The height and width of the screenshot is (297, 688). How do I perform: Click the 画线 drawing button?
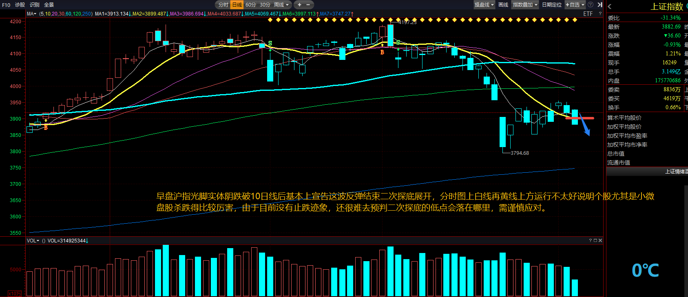coord(503,5)
